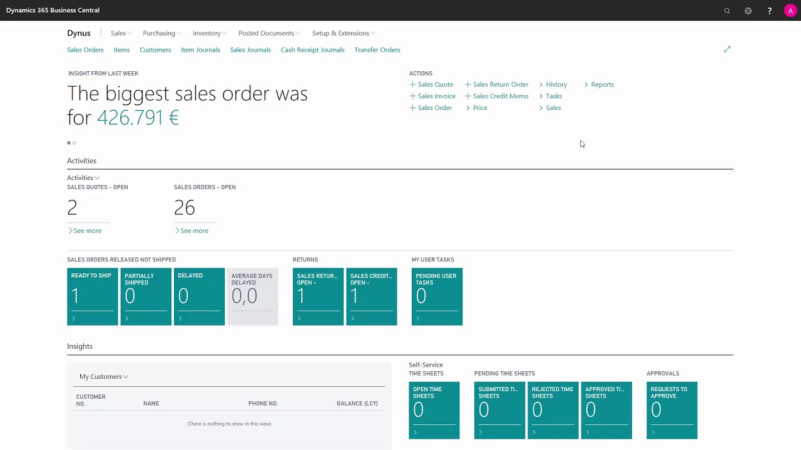
Task: Expand page to full screen
Action: point(727,49)
